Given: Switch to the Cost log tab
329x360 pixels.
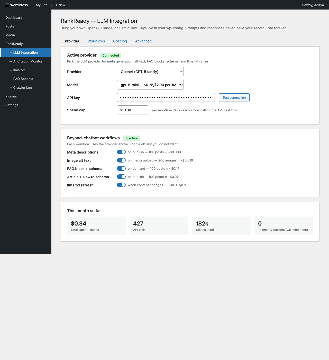Looking at the screenshot, I should (120, 41).
